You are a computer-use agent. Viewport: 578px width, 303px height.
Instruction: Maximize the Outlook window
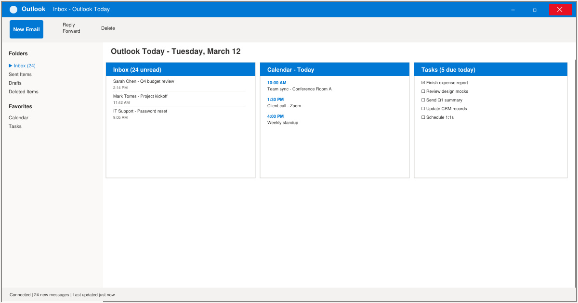[x=535, y=10]
